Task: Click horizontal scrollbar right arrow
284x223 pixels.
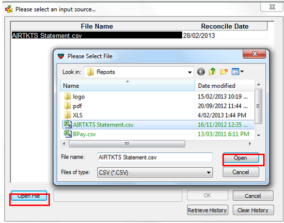Action: point(250,143)
